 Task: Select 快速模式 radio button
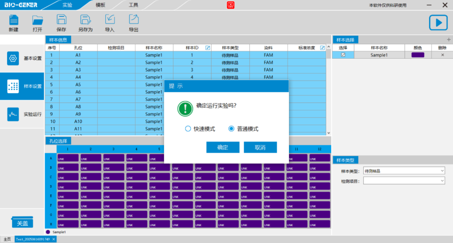pos(188,129)
